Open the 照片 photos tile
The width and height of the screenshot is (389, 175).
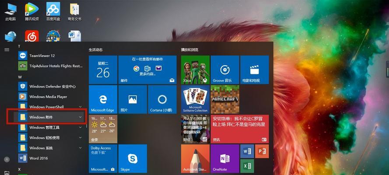[x=133, y=99]
